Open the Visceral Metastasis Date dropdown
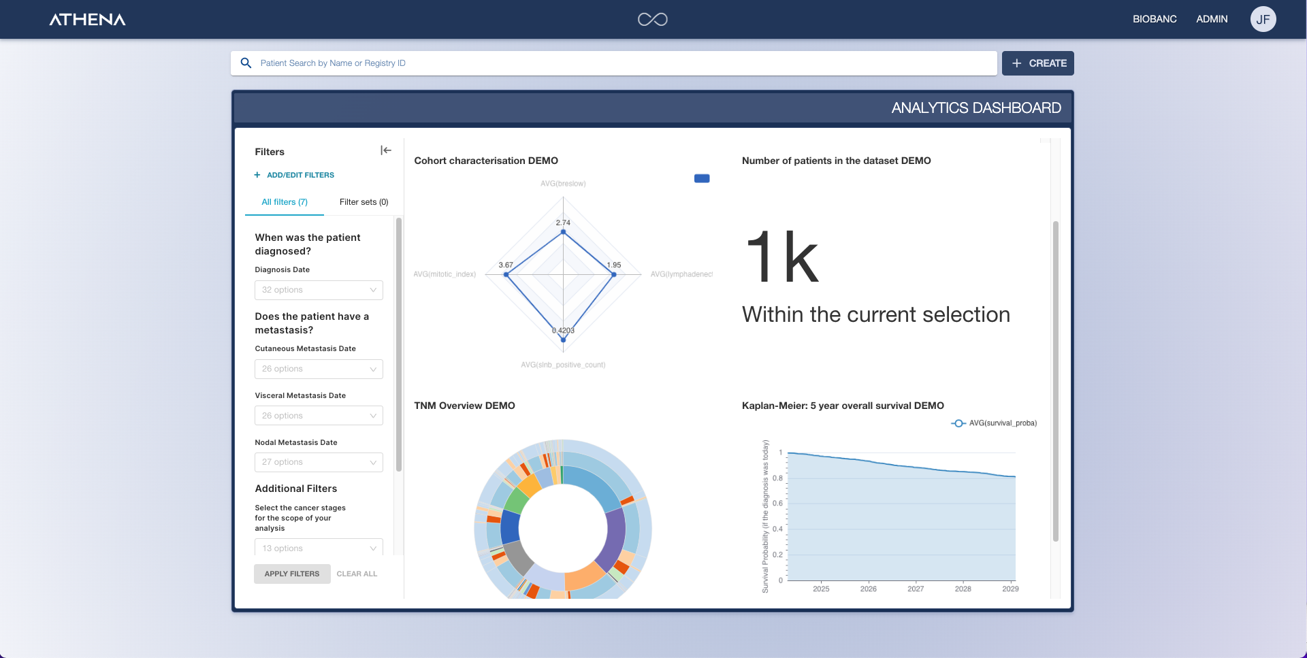 [319, 416]
